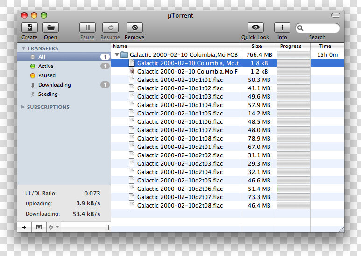The width and height of the screenshot is (361, 256).
Task: Sort by the Size column header
Action: point(259,46)
